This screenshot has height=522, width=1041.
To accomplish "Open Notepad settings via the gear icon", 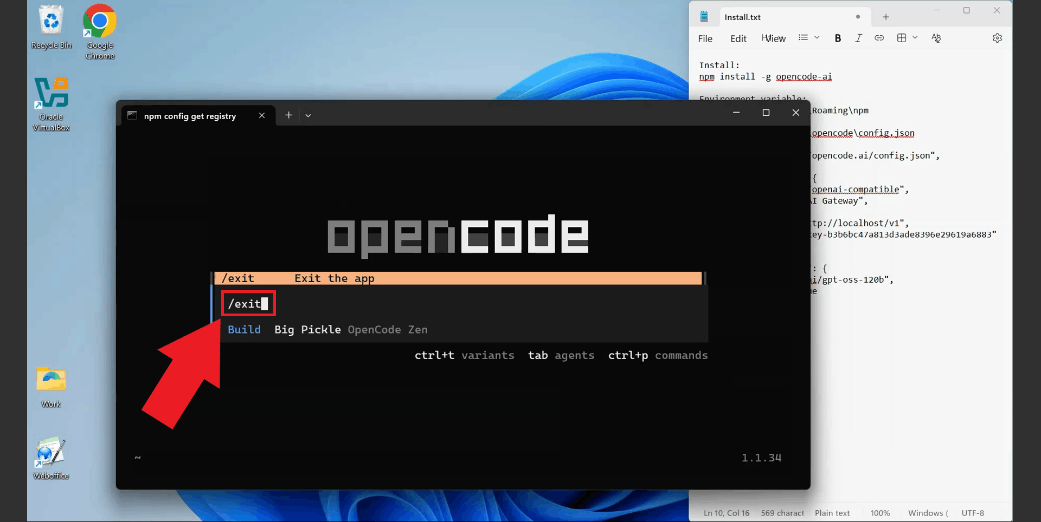I will (997, 38).
